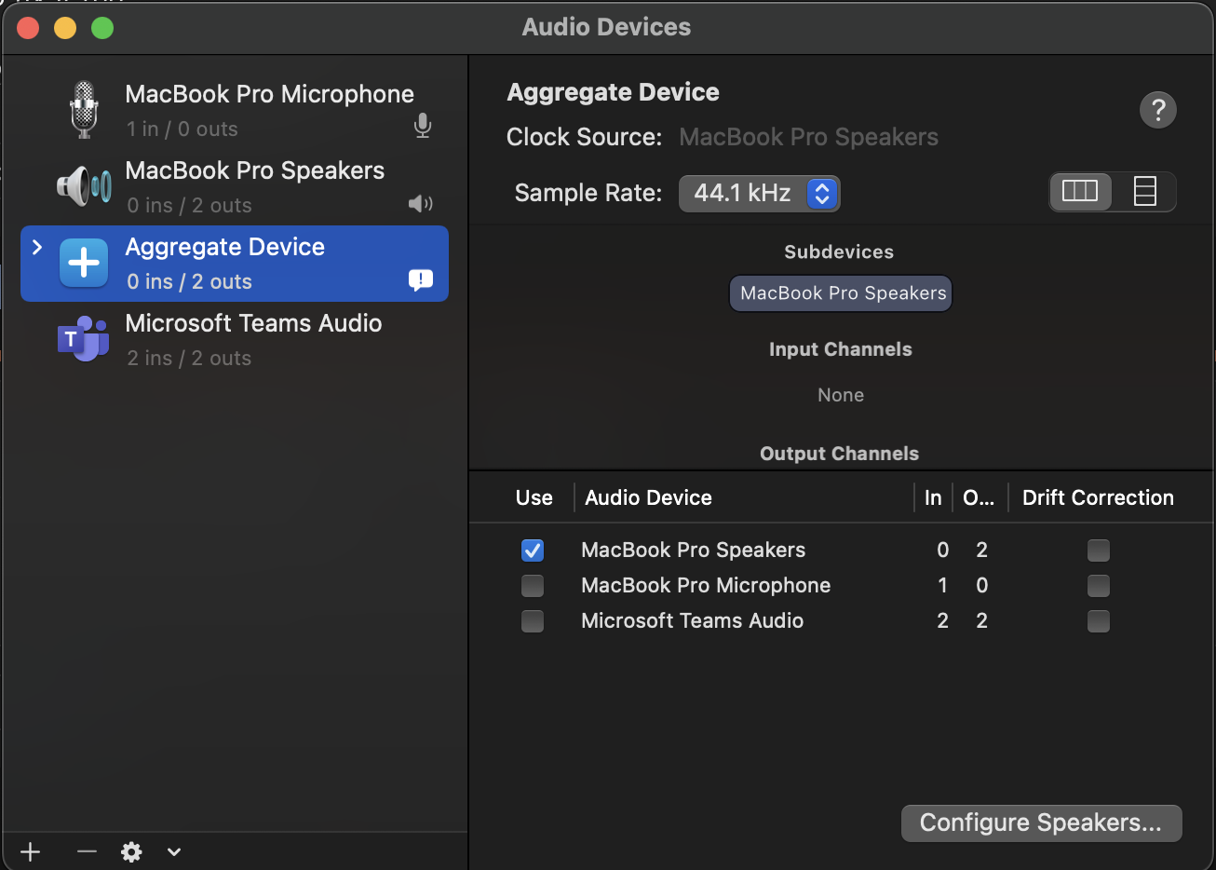Click the Drift Correction column header
This screenshot has height=870, width=1216.
[x=1098, y=497]
